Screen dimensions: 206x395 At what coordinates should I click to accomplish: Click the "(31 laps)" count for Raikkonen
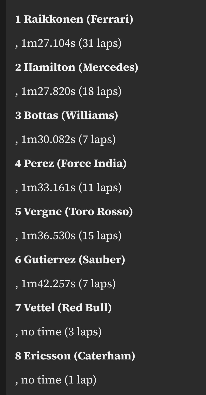100,43
